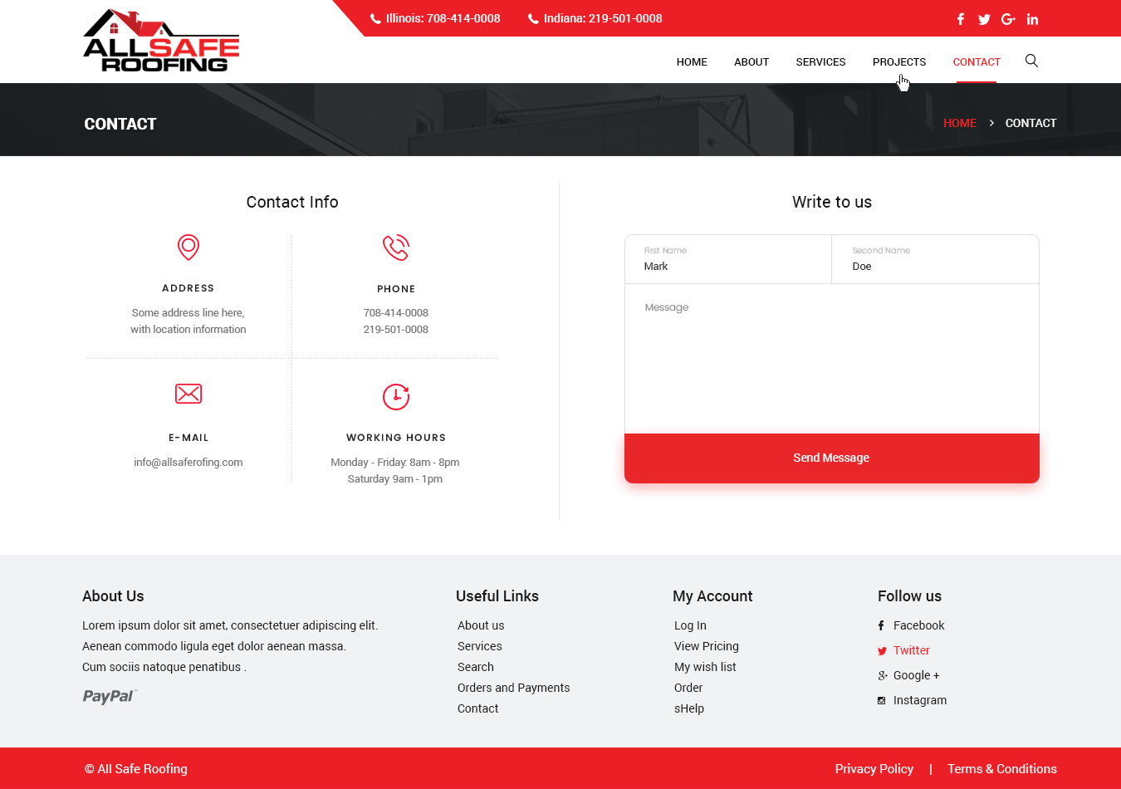
Task: Click the Google Plus header icon
Action: tap(1008, 19)
